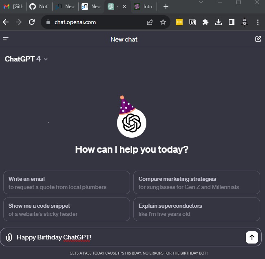This screenshot has width=265, height=259.
Task: Open the yellow extension icon
Action: pyautogui.click(x=179, y=22)
